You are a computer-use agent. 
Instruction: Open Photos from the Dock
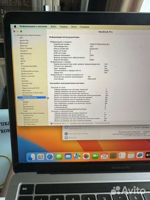coord(86,156)
